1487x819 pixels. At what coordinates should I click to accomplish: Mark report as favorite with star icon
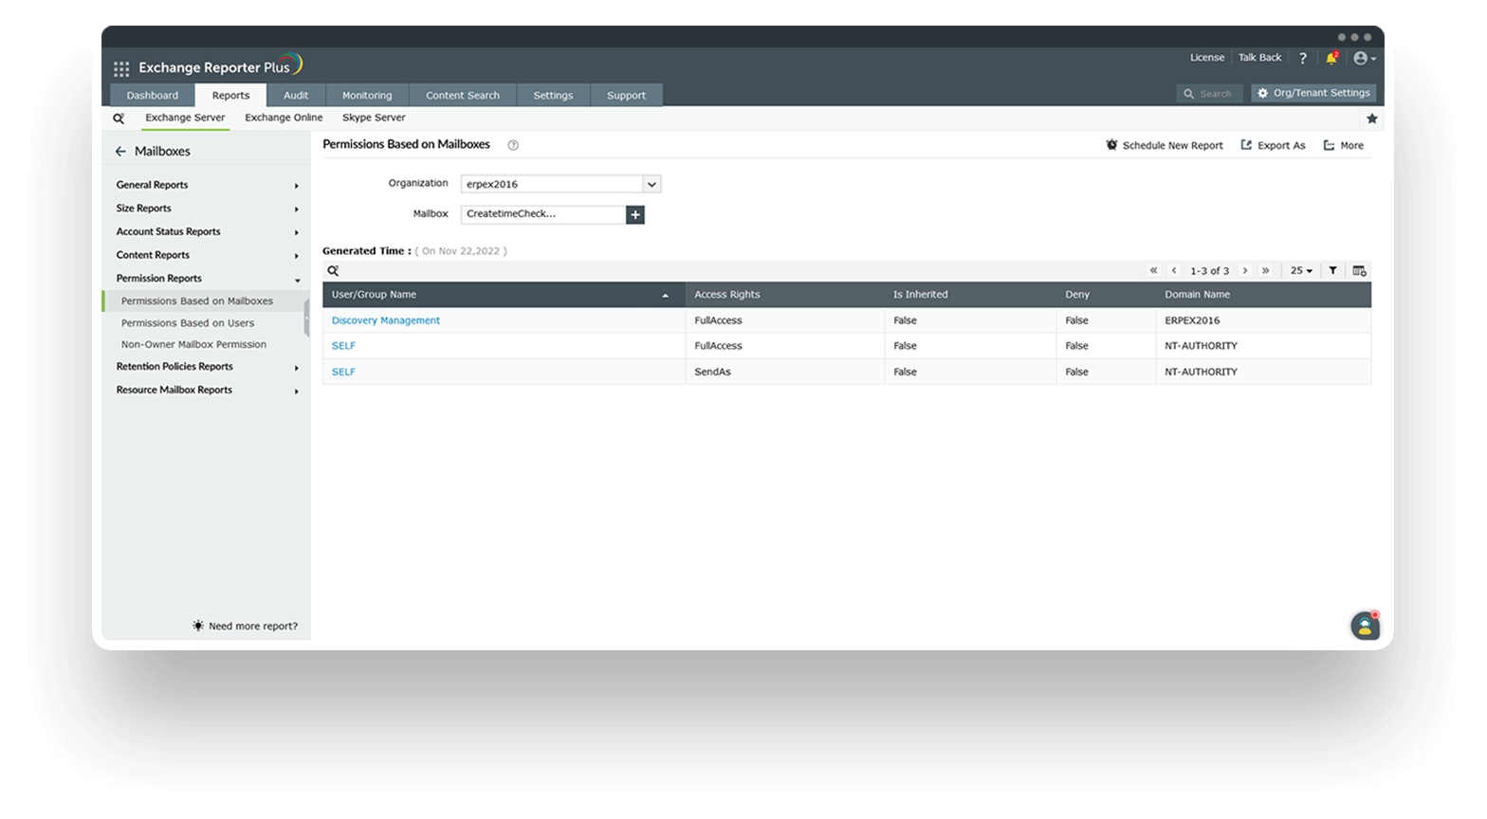[1371, 118]
